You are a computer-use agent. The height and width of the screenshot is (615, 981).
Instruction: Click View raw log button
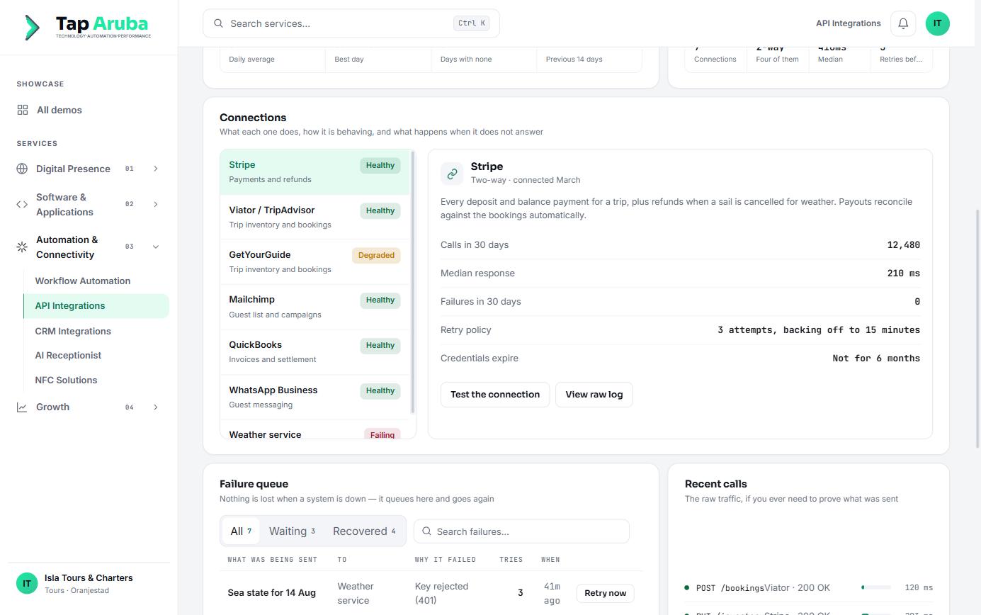pos(594,395)
